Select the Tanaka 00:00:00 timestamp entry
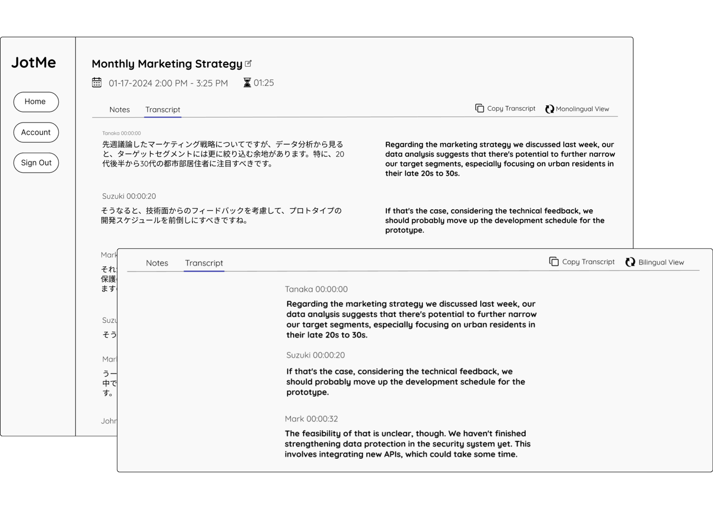713x509 pixels. [316, 289]
